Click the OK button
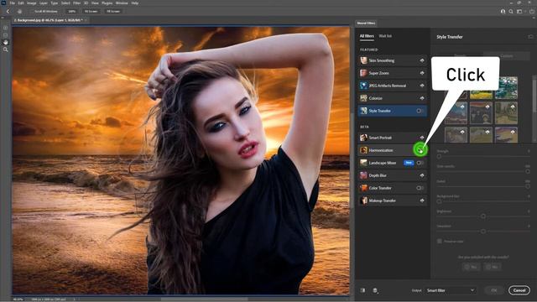537x302 pixels. pos(494,290)
